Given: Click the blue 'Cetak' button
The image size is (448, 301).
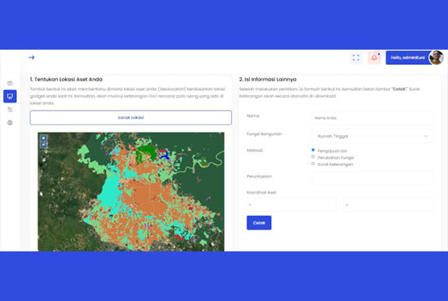Looking at the screenshot, I should (259, 223).
